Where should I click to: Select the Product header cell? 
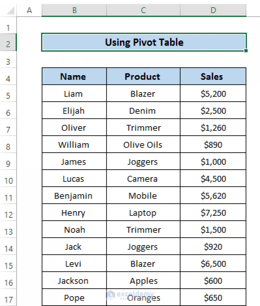point(143,76)
